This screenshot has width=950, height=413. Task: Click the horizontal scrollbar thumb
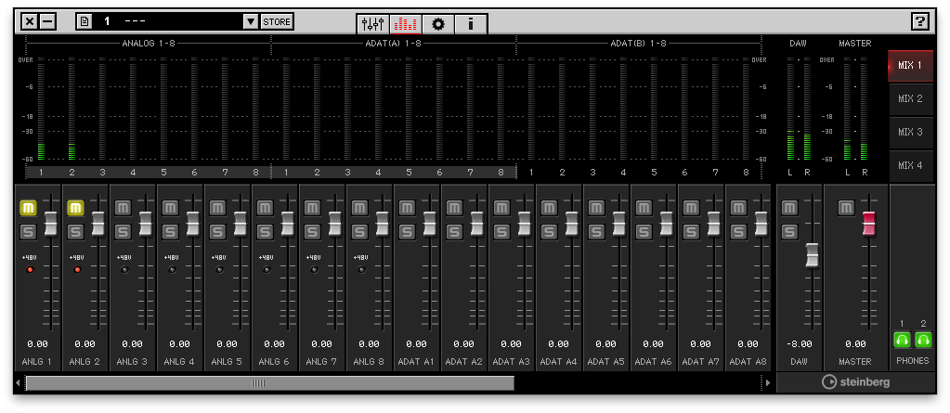(270, 383)
